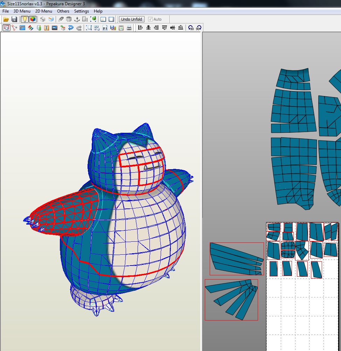Open the 2D Menu

[x=44, y=11]
